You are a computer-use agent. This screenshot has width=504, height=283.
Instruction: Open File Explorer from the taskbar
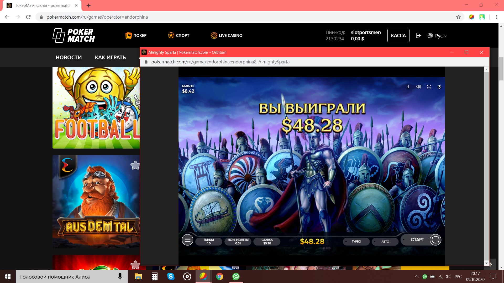pyautogui.click(x=138, y=276)
